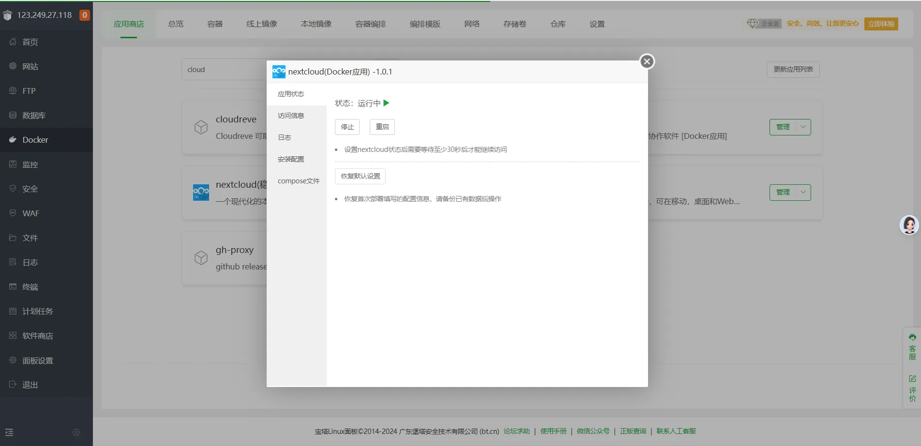
Task: Focus the search field containing cloud
Action: coord(224,70)
